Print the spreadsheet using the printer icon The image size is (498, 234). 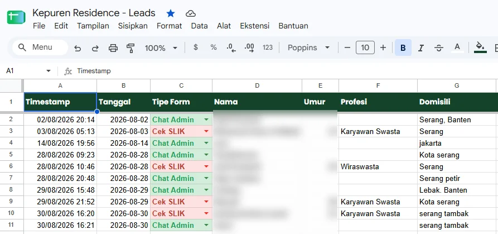tap(113, 48)
